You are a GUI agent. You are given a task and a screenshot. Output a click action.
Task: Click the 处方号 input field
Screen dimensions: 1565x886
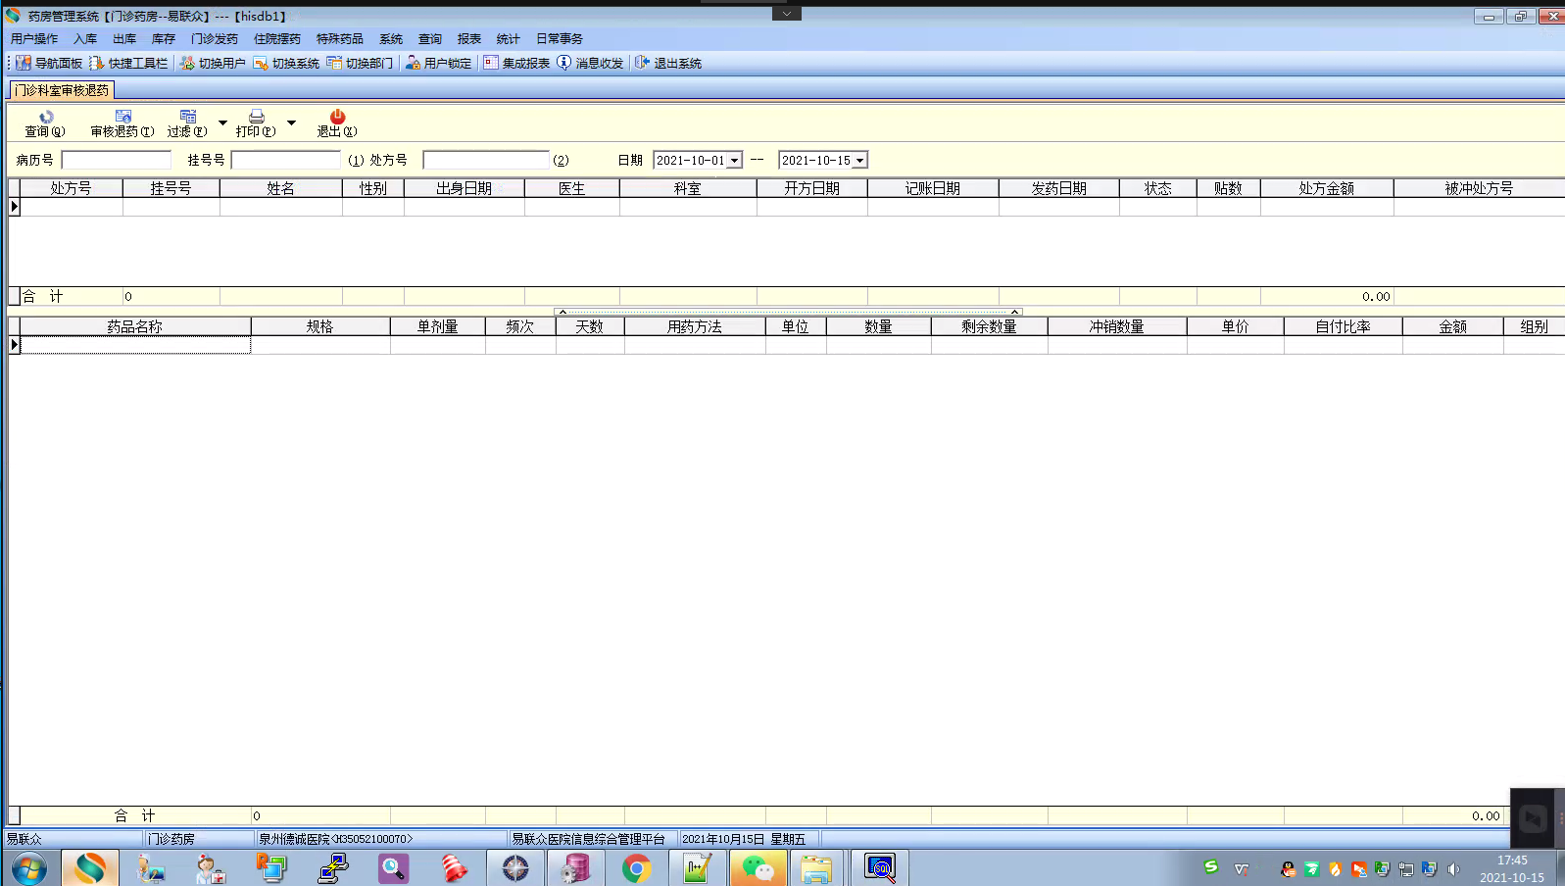486,160
